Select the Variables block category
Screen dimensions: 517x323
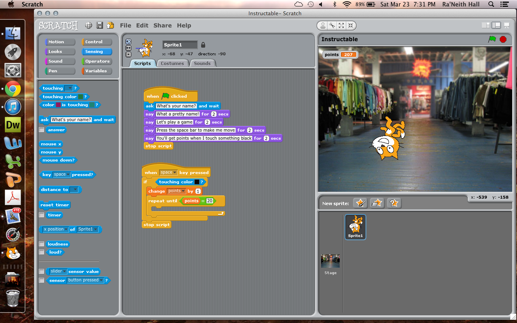[97, 71]
